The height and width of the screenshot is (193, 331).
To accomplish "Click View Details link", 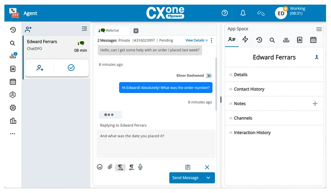I will pos(196,40).
